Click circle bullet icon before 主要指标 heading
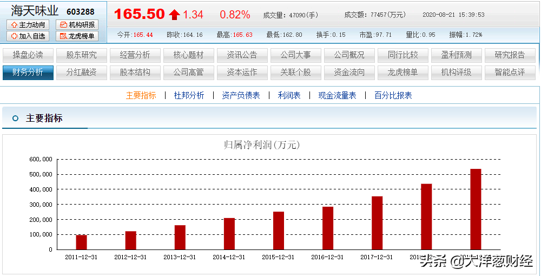 15,119
